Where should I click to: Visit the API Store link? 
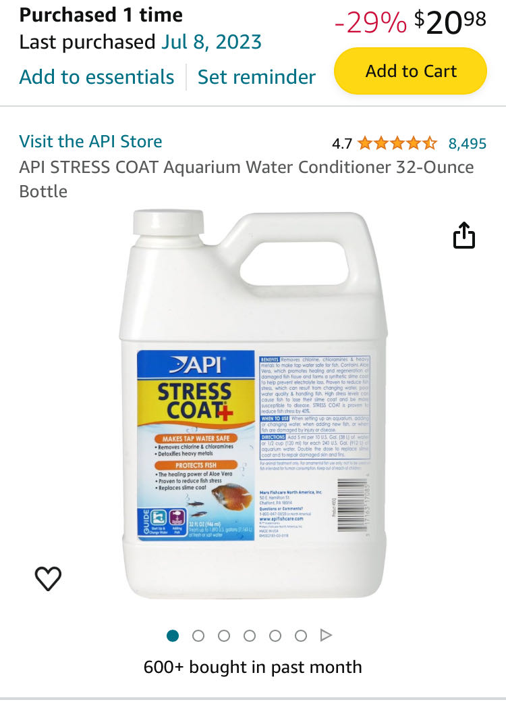90,141
